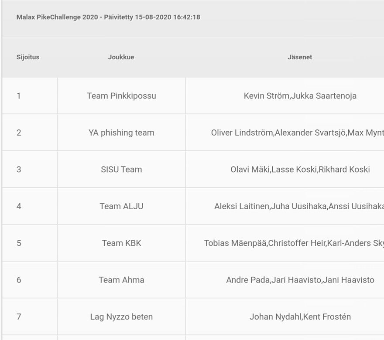Click the Joukkue column header
The width and height of the screenshot is (384, 340).
[x=121, y=57]
